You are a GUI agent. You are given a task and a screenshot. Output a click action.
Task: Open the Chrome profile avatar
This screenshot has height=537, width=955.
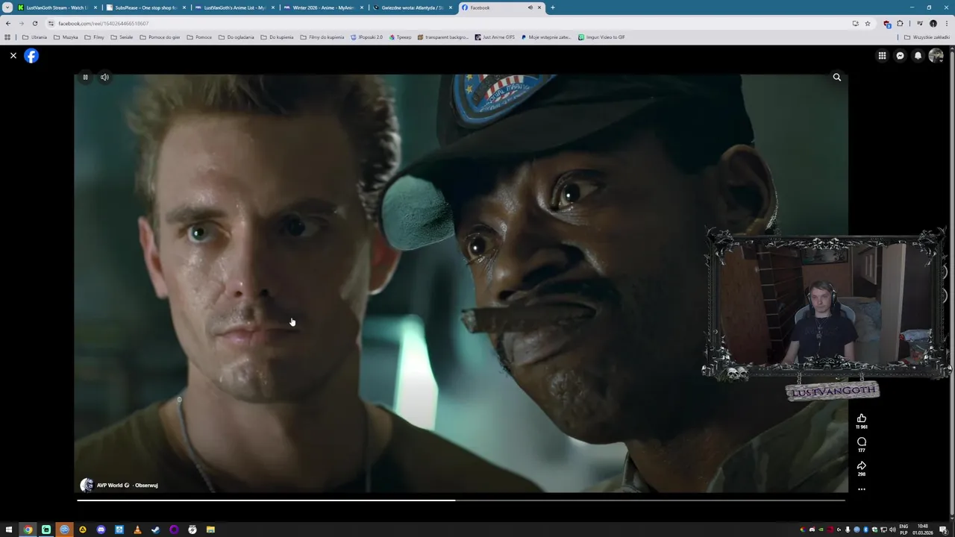pyautogui.click(x=933, y=23)
